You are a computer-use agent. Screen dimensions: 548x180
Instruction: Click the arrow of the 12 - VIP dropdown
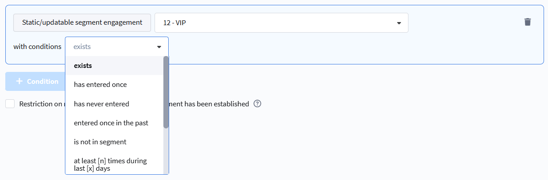pyautogui.click(x=399, y=23)
